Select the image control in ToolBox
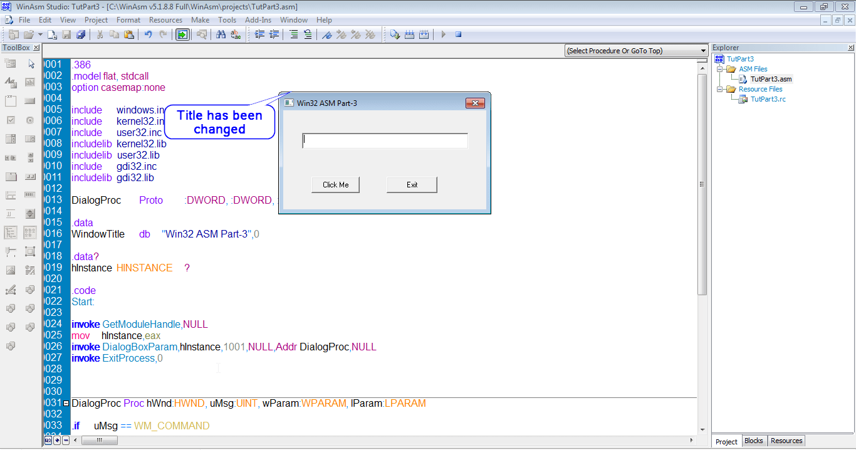The image size is (856, 450). [x=11, y=270]
